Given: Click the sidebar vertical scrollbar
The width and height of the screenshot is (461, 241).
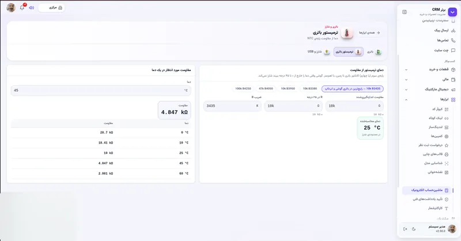Looking at the screenshot, I should click(x=398, y=120).
